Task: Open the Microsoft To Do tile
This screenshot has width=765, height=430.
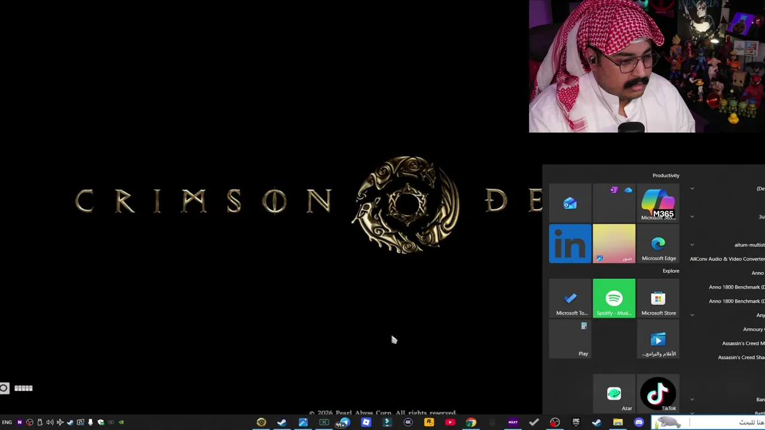Action: [570, 298]
